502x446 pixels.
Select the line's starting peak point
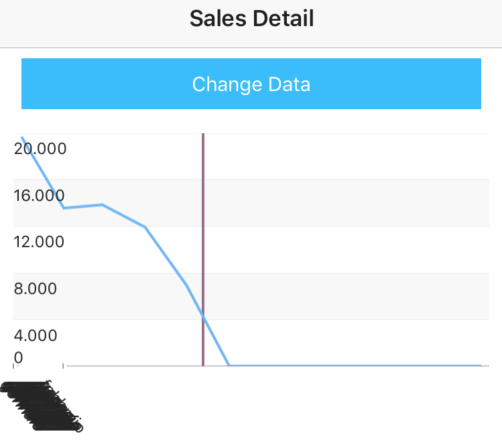coord(22,138)
